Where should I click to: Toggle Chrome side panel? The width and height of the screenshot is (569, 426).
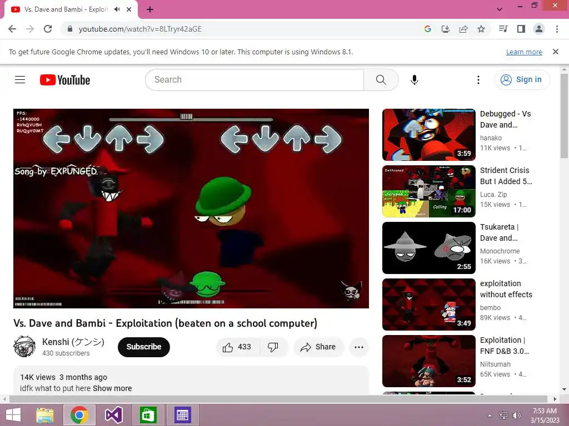(521, 29)
